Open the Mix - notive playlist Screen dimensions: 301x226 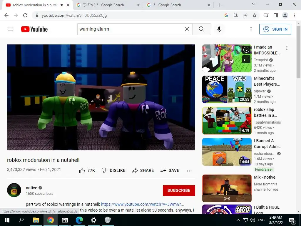coord(227,188)
